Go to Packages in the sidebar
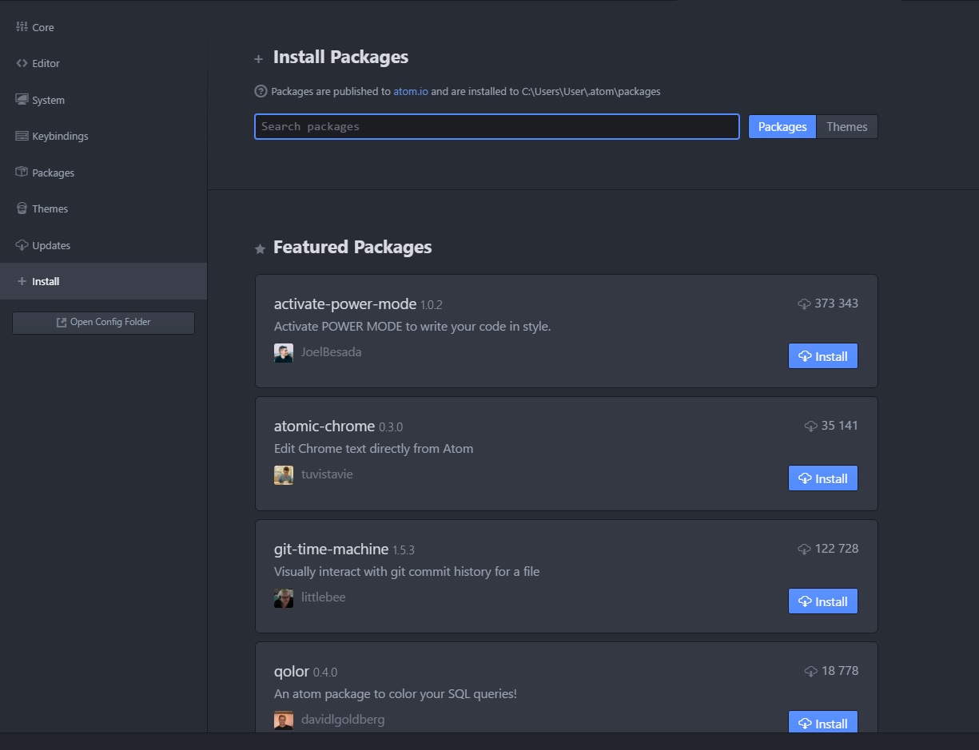The width and height of the screenshot is (979, 750). (53, 173)
